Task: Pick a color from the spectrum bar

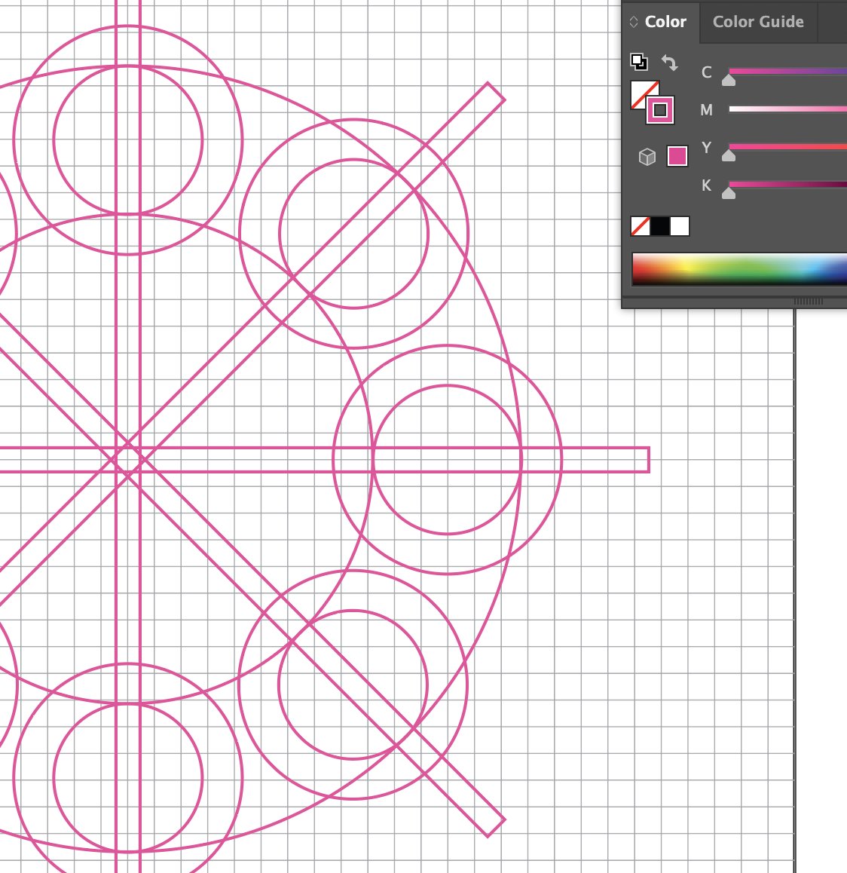Action: pos(739,269)
